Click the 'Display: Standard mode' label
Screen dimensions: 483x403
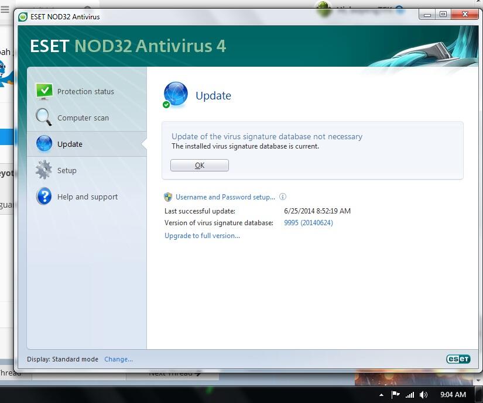(x=63, y=359)
